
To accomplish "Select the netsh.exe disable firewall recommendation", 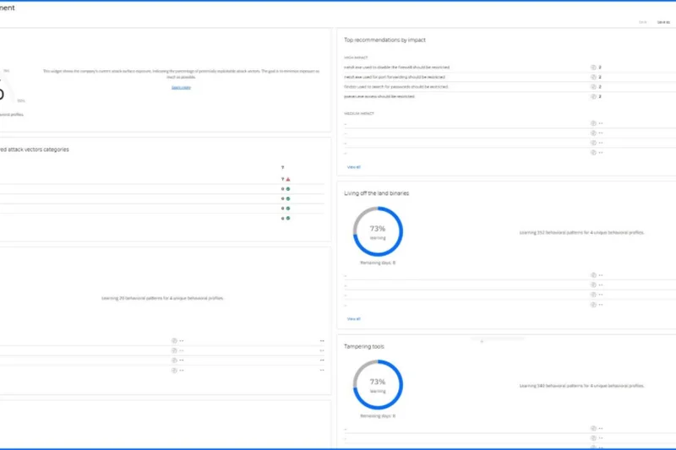I will [x=397, y=66].
